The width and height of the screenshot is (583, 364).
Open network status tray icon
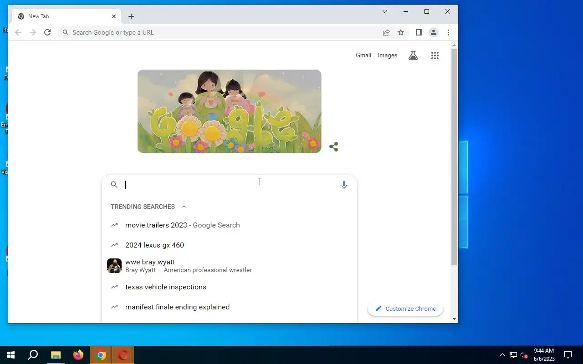tap(513, 355)
